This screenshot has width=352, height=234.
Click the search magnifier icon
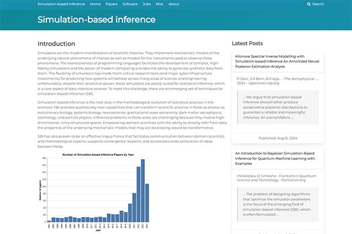pos(309,4)
